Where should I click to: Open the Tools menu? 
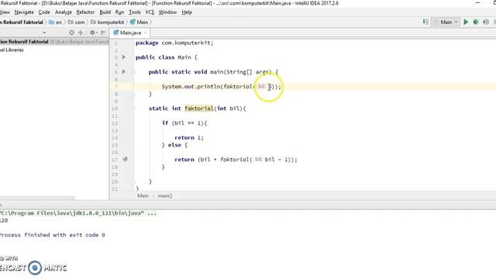(x=134, y=12)
